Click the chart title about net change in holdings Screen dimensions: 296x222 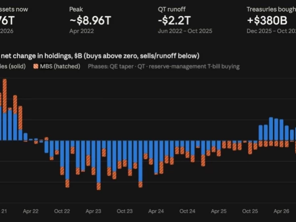[x=100, y=56]
